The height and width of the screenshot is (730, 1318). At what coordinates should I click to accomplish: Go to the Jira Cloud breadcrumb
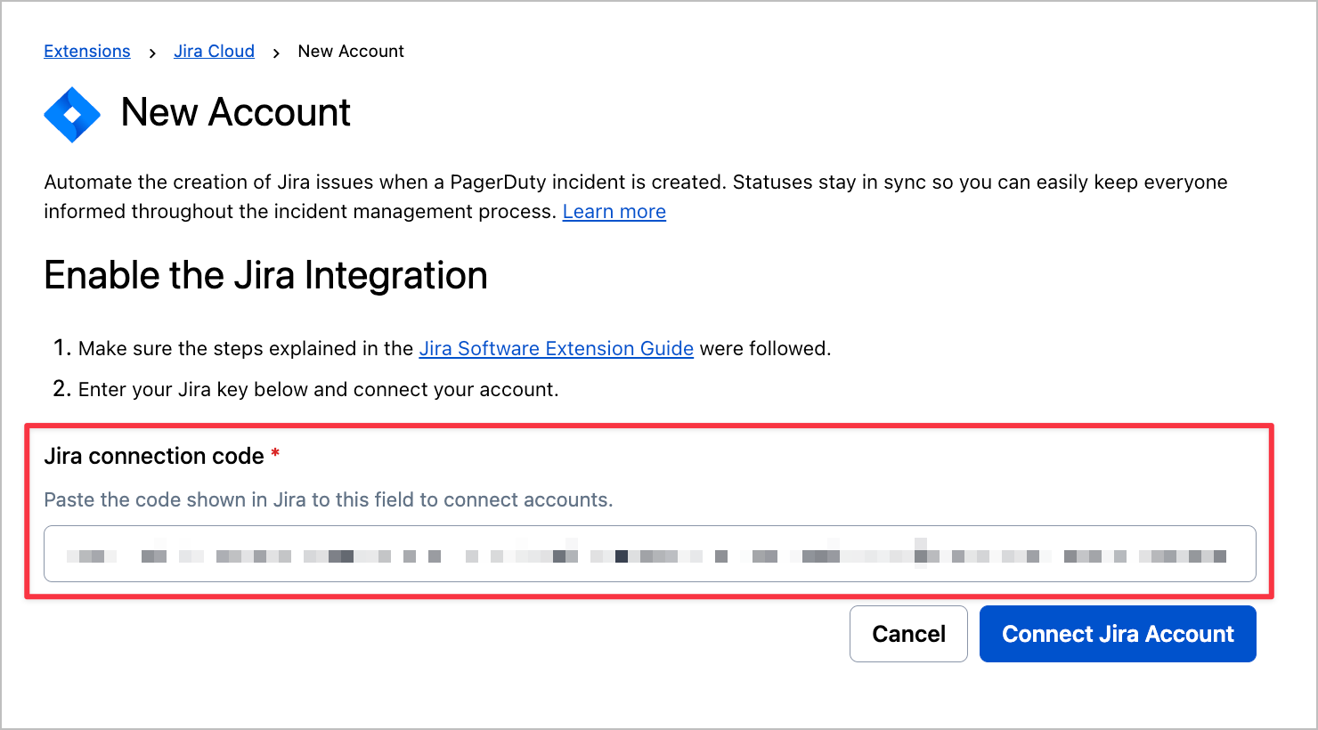(214, 52)
